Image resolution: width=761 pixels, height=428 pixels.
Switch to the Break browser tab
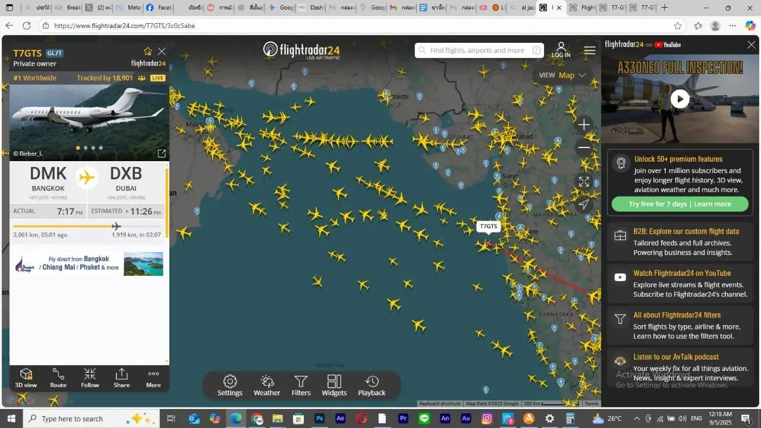coord(67,8)
